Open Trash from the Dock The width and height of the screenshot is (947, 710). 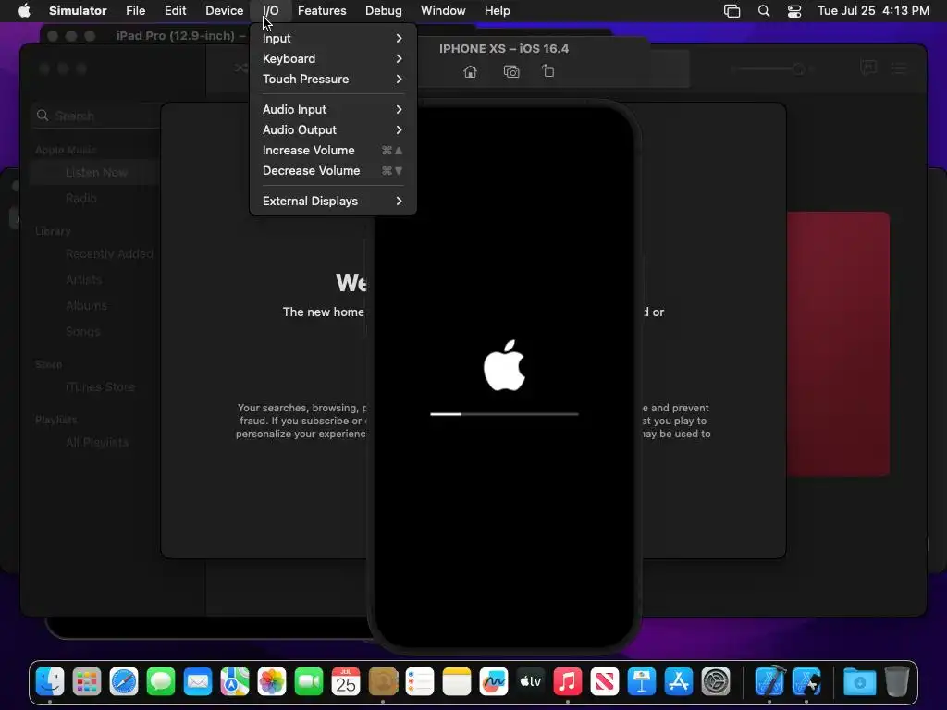[x=897, y=681]
